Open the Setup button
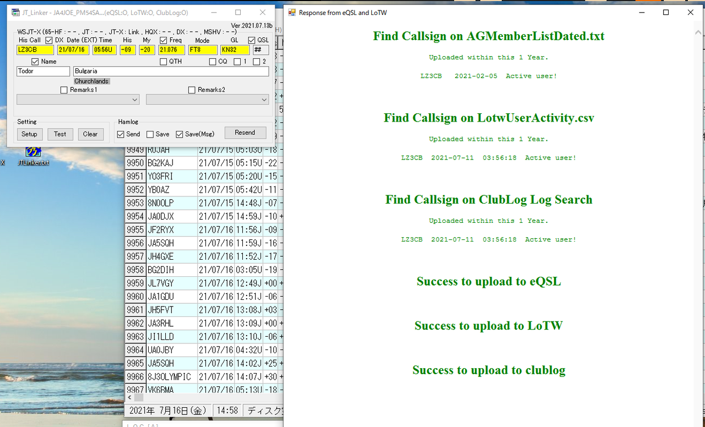705x427 pixels. coord(29,134)
